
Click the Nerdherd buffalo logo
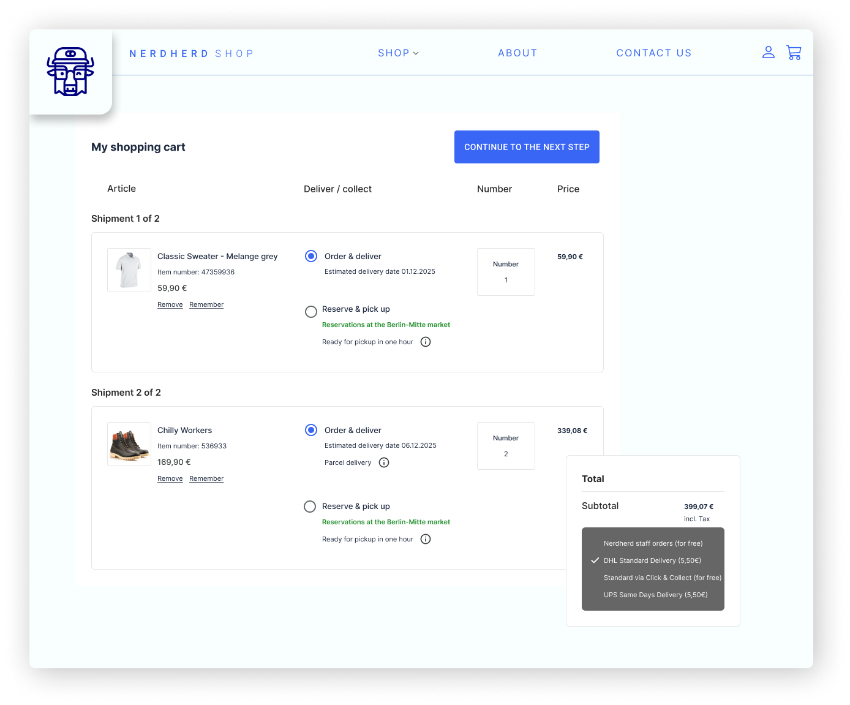[70, 72]
